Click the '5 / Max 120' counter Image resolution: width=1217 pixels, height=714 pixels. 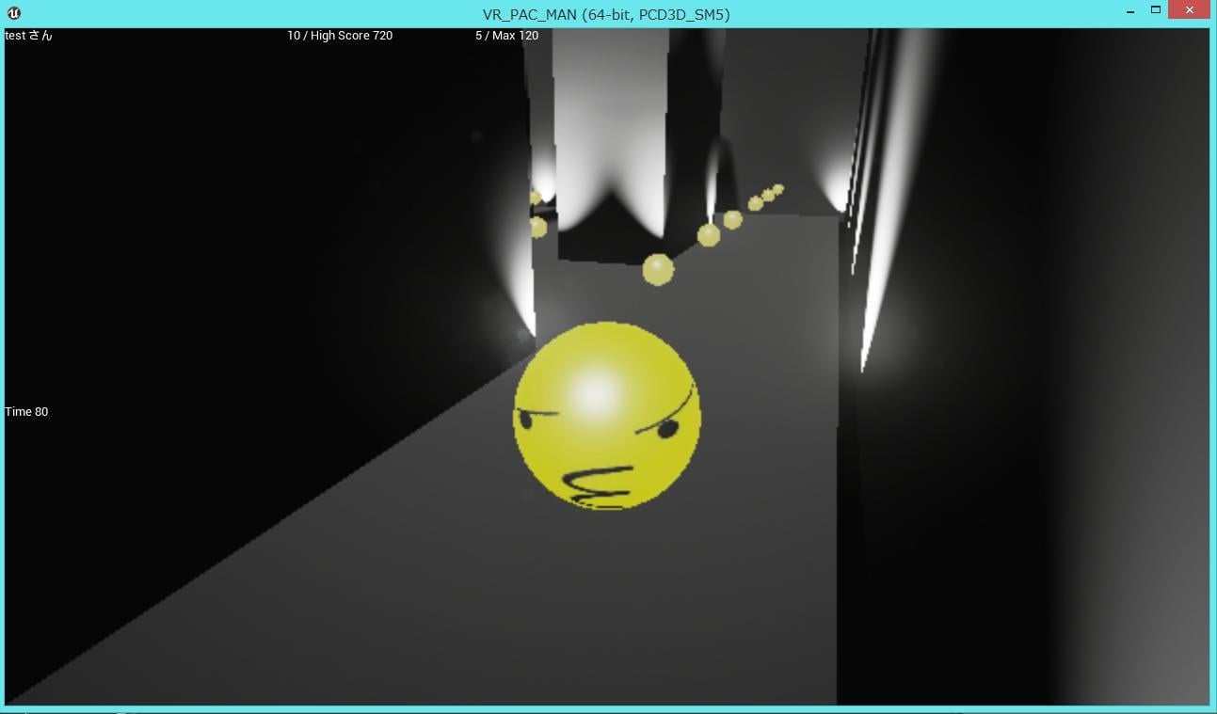[x=507, y=36]
